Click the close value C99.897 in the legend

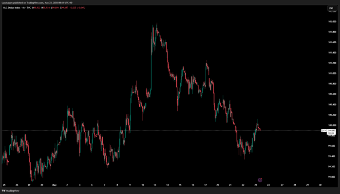click(x=64, y=8)
